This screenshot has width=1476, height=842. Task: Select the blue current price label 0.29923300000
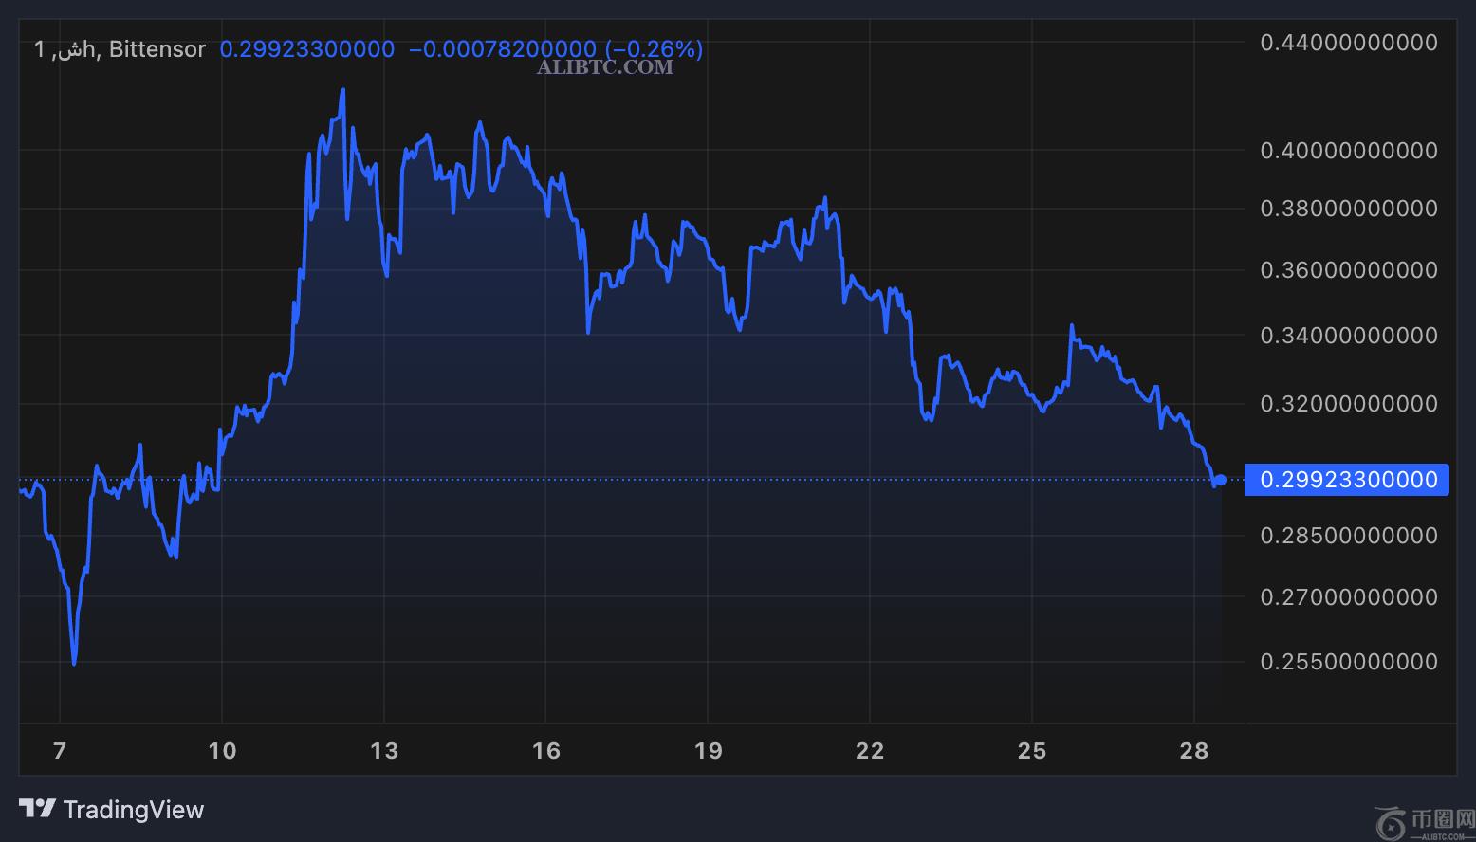click(1347, 480)
